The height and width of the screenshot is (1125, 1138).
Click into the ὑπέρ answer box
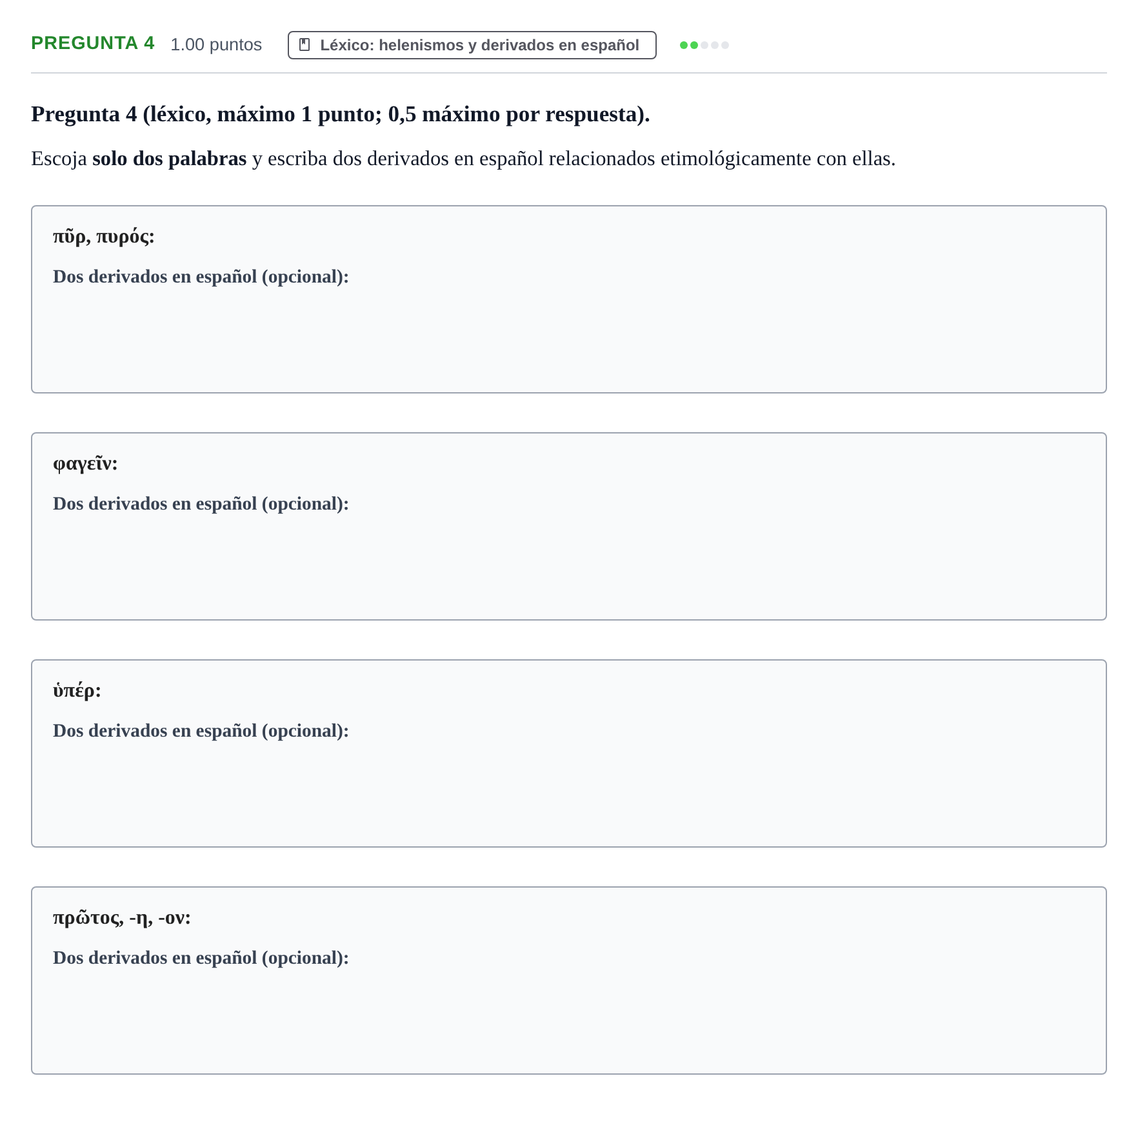(x=568, y=753)
